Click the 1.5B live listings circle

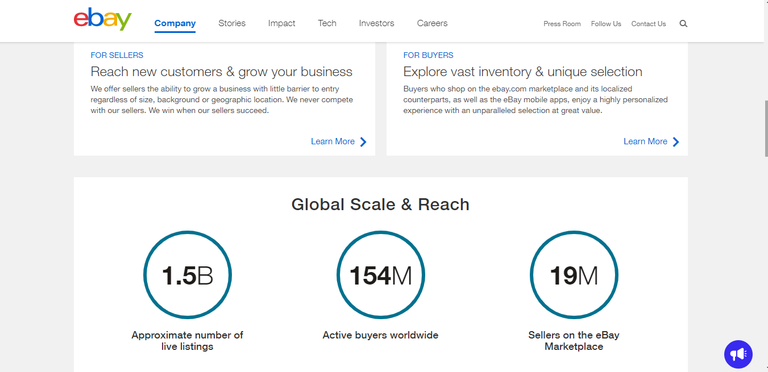188,275
